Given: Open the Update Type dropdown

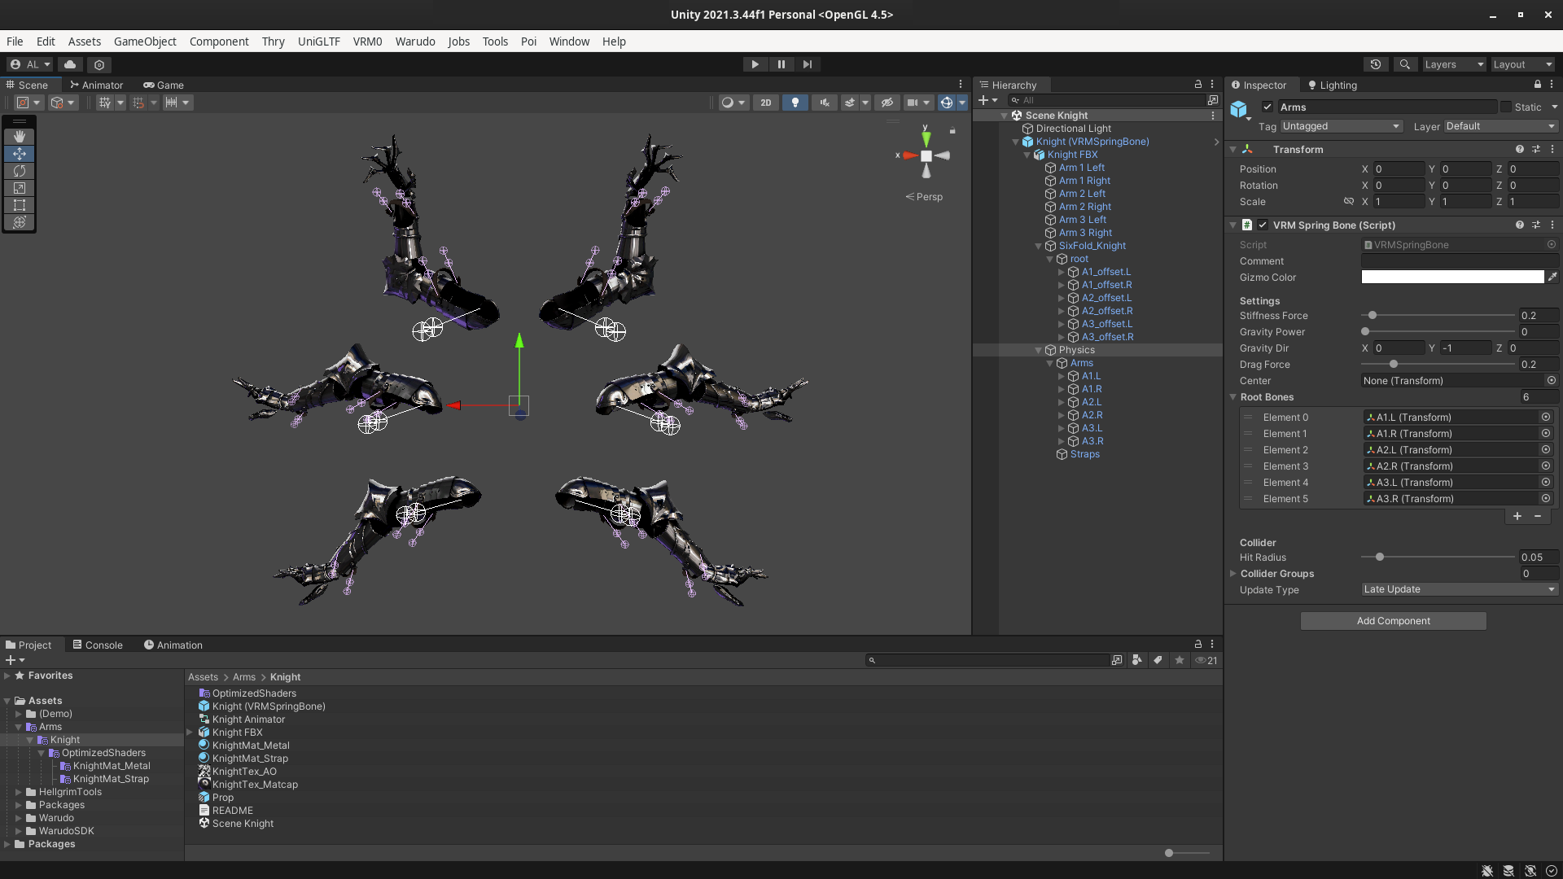Looking at the screenshot, I should [x=1459, y=589].
